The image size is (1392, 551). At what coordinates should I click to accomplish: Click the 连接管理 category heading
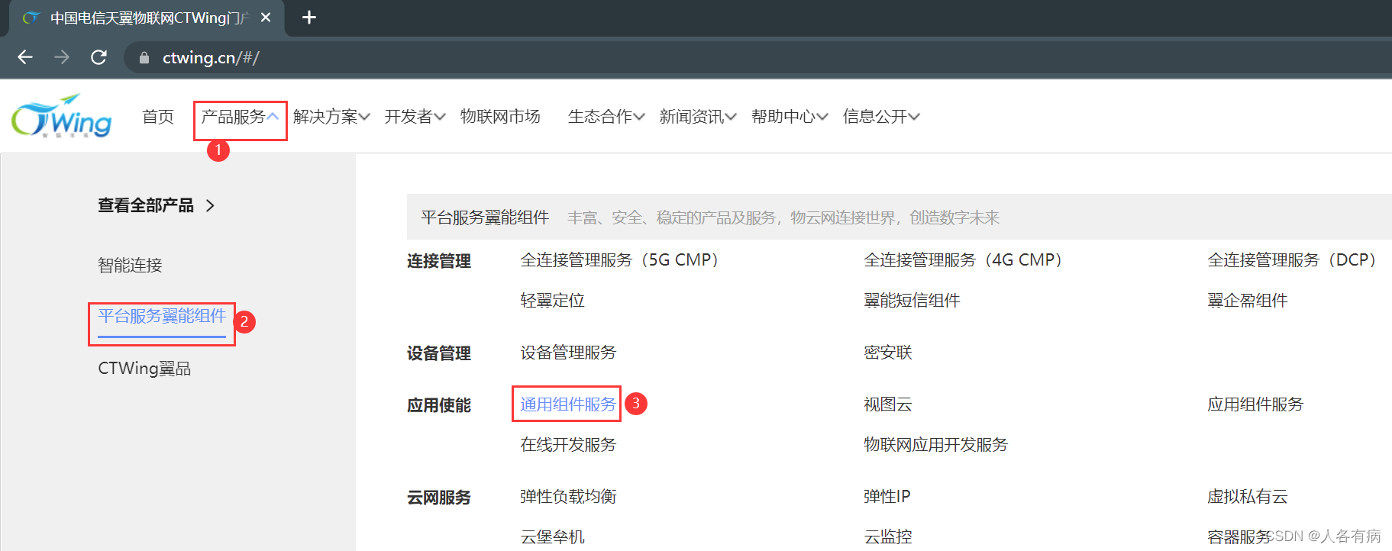[439, 262]
